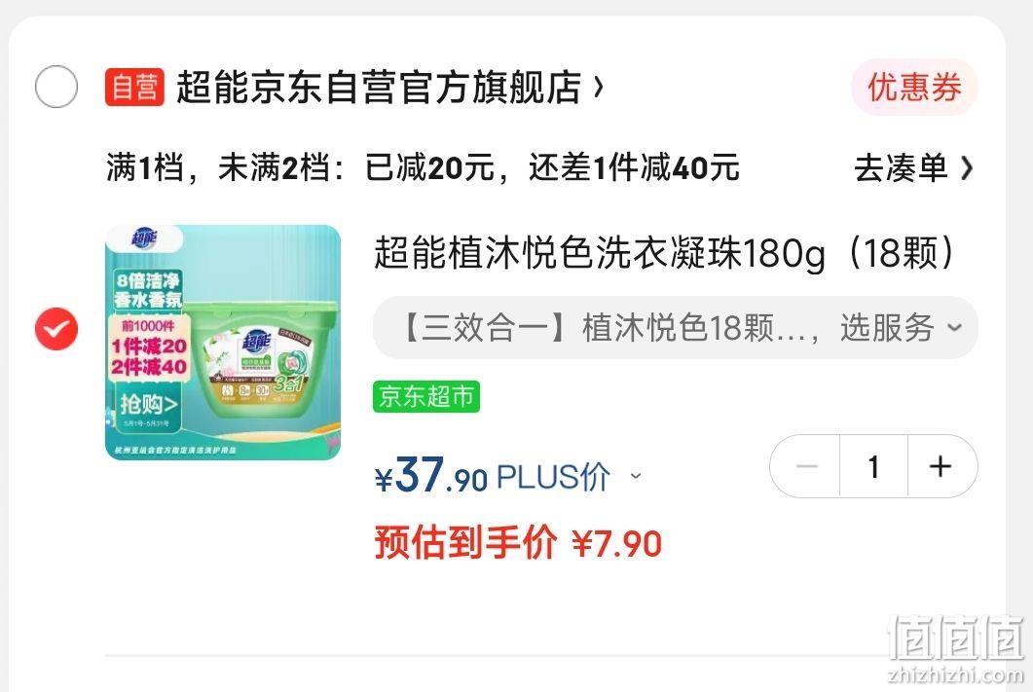1033x692 pixels.
Task: Tap 去凑单 to add more items
Action: point(900,168)
